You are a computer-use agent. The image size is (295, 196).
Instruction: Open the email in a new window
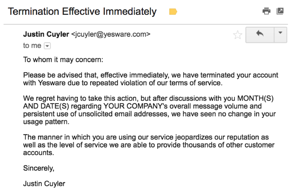click(280, 11)
